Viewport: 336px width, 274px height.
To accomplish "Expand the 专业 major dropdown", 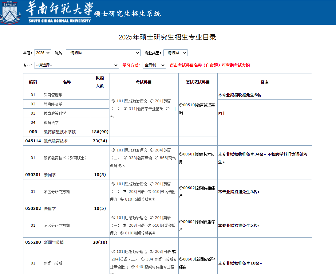I will pos(76,65).
